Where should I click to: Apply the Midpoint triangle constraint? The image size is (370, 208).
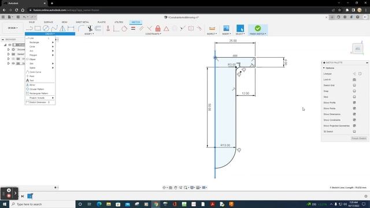[x=166, y=28]
